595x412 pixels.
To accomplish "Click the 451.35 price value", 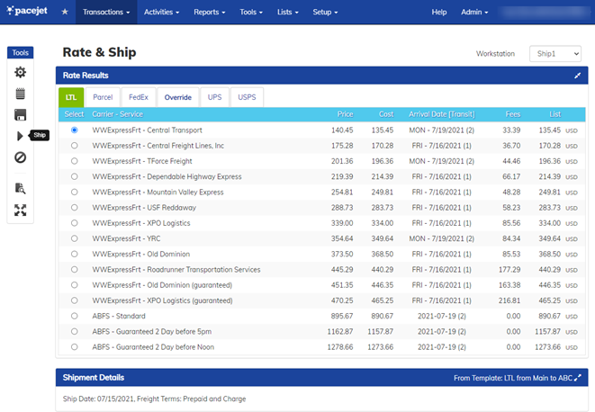I will point(342,285).
